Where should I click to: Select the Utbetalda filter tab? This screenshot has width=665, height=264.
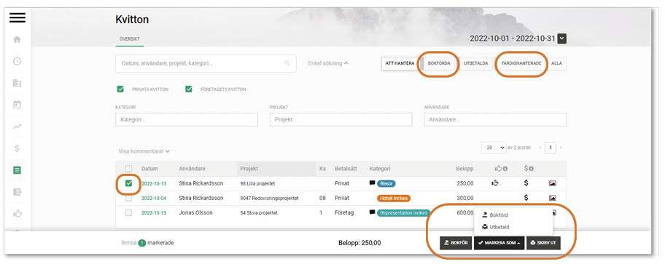click(476, 63)
